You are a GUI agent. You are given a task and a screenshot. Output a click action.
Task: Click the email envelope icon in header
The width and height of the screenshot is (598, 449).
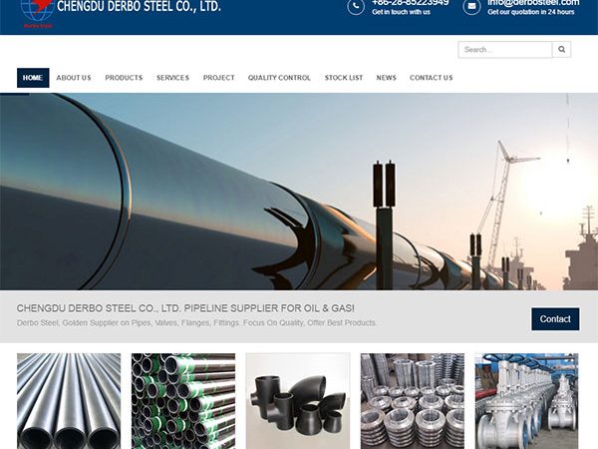(471, 7)
